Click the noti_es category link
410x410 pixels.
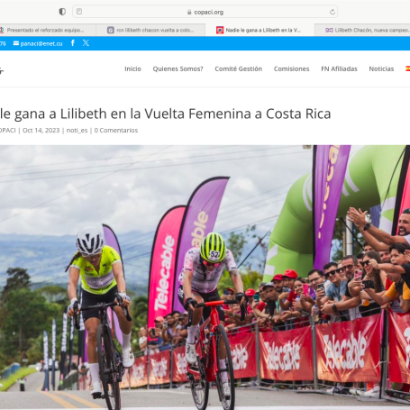click(x=77, y=131)
